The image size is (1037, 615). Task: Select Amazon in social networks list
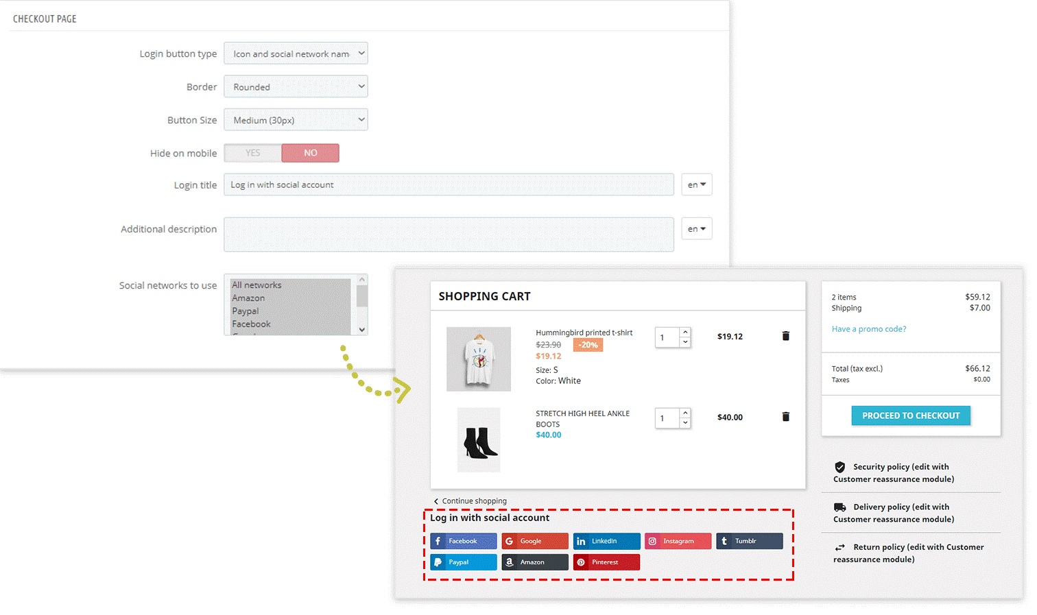(x=248, y=298)
